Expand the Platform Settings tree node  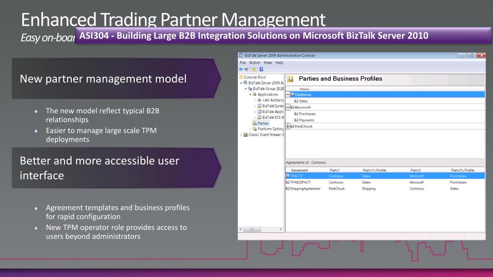[x=250, y=129]
